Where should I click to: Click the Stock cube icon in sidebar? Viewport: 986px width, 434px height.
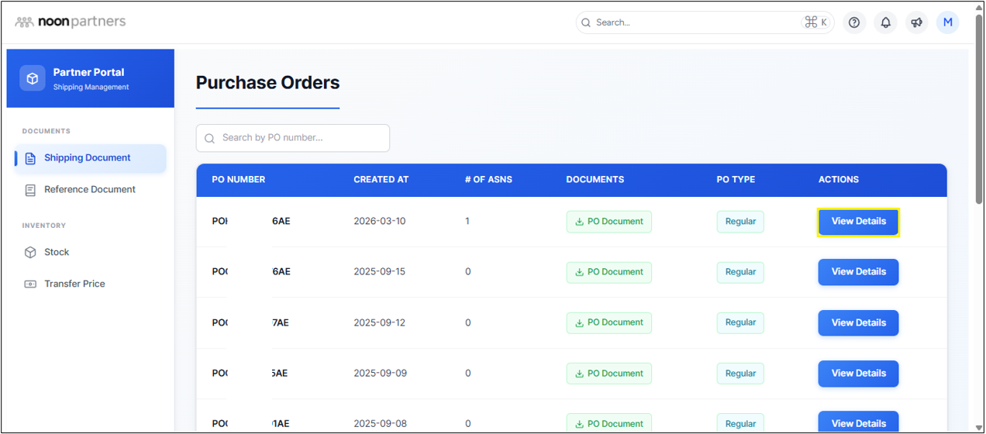(x=30, y=253)
